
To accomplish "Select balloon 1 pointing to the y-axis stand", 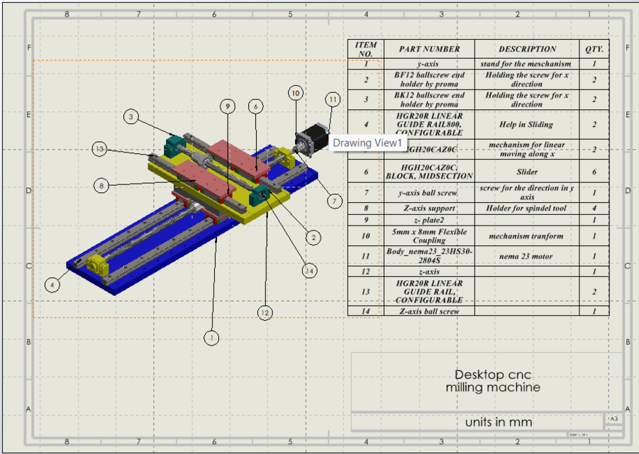I will 212,339.
